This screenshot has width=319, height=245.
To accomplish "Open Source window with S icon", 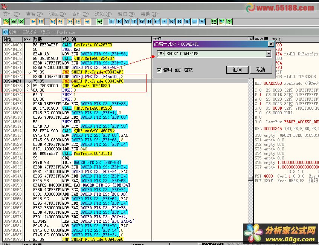I will click(x=202, y=21).
